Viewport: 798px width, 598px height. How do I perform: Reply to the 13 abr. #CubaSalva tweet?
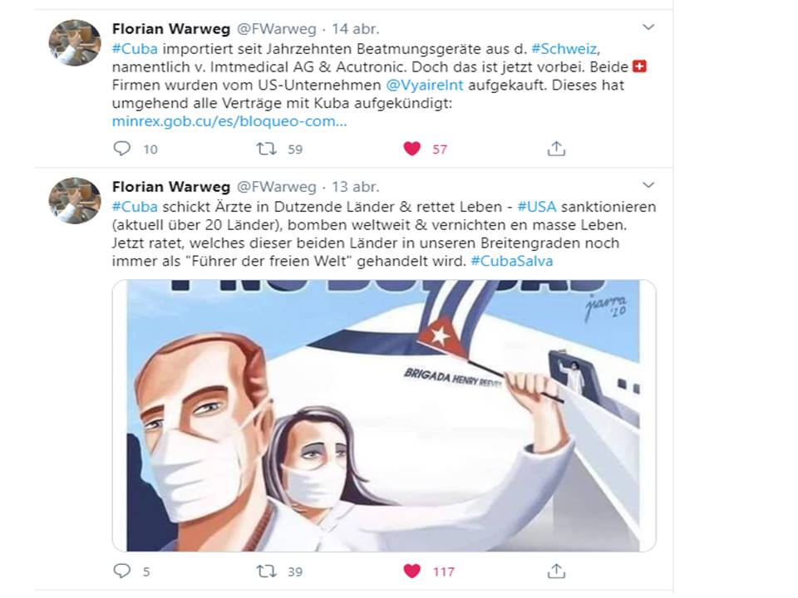121,571
